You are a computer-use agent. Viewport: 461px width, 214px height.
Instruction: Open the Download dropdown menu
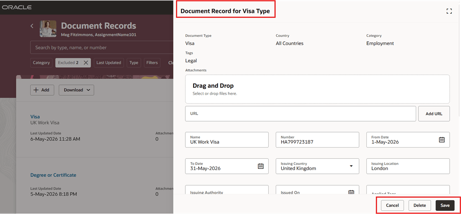pos(76,90)
